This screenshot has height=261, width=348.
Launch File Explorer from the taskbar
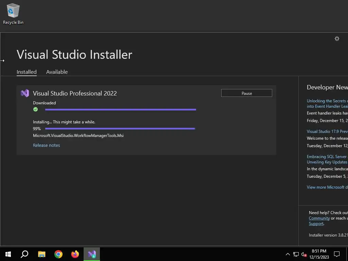click(x=41, y=254)
